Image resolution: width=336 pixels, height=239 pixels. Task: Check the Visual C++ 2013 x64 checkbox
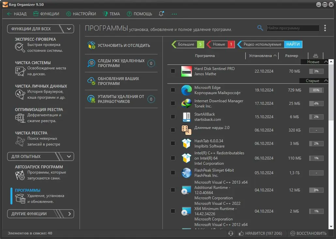click(173, 190)
